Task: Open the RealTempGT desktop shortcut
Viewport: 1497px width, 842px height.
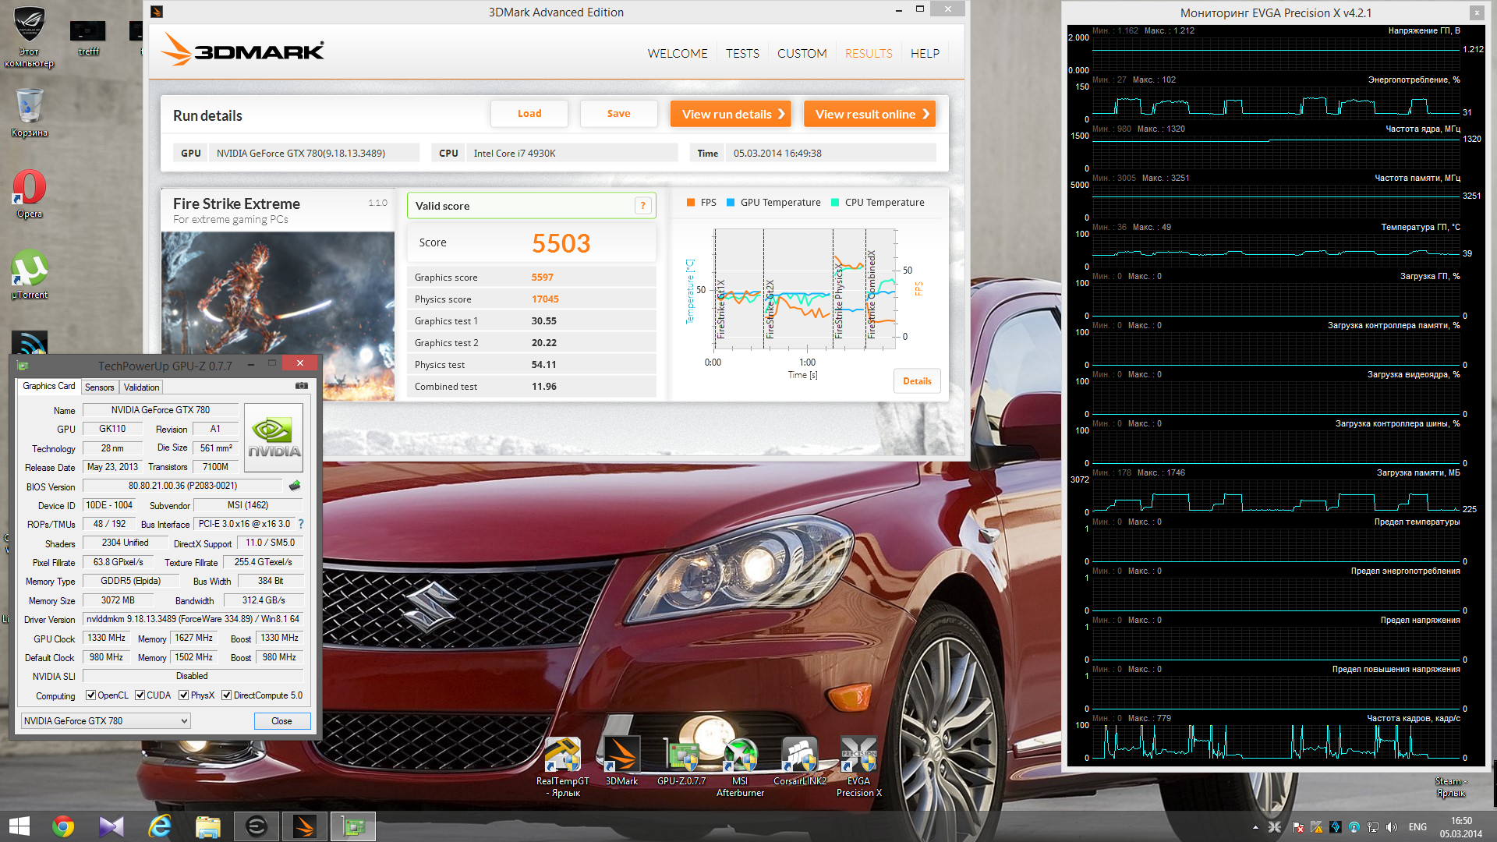Action: (562, 766)
